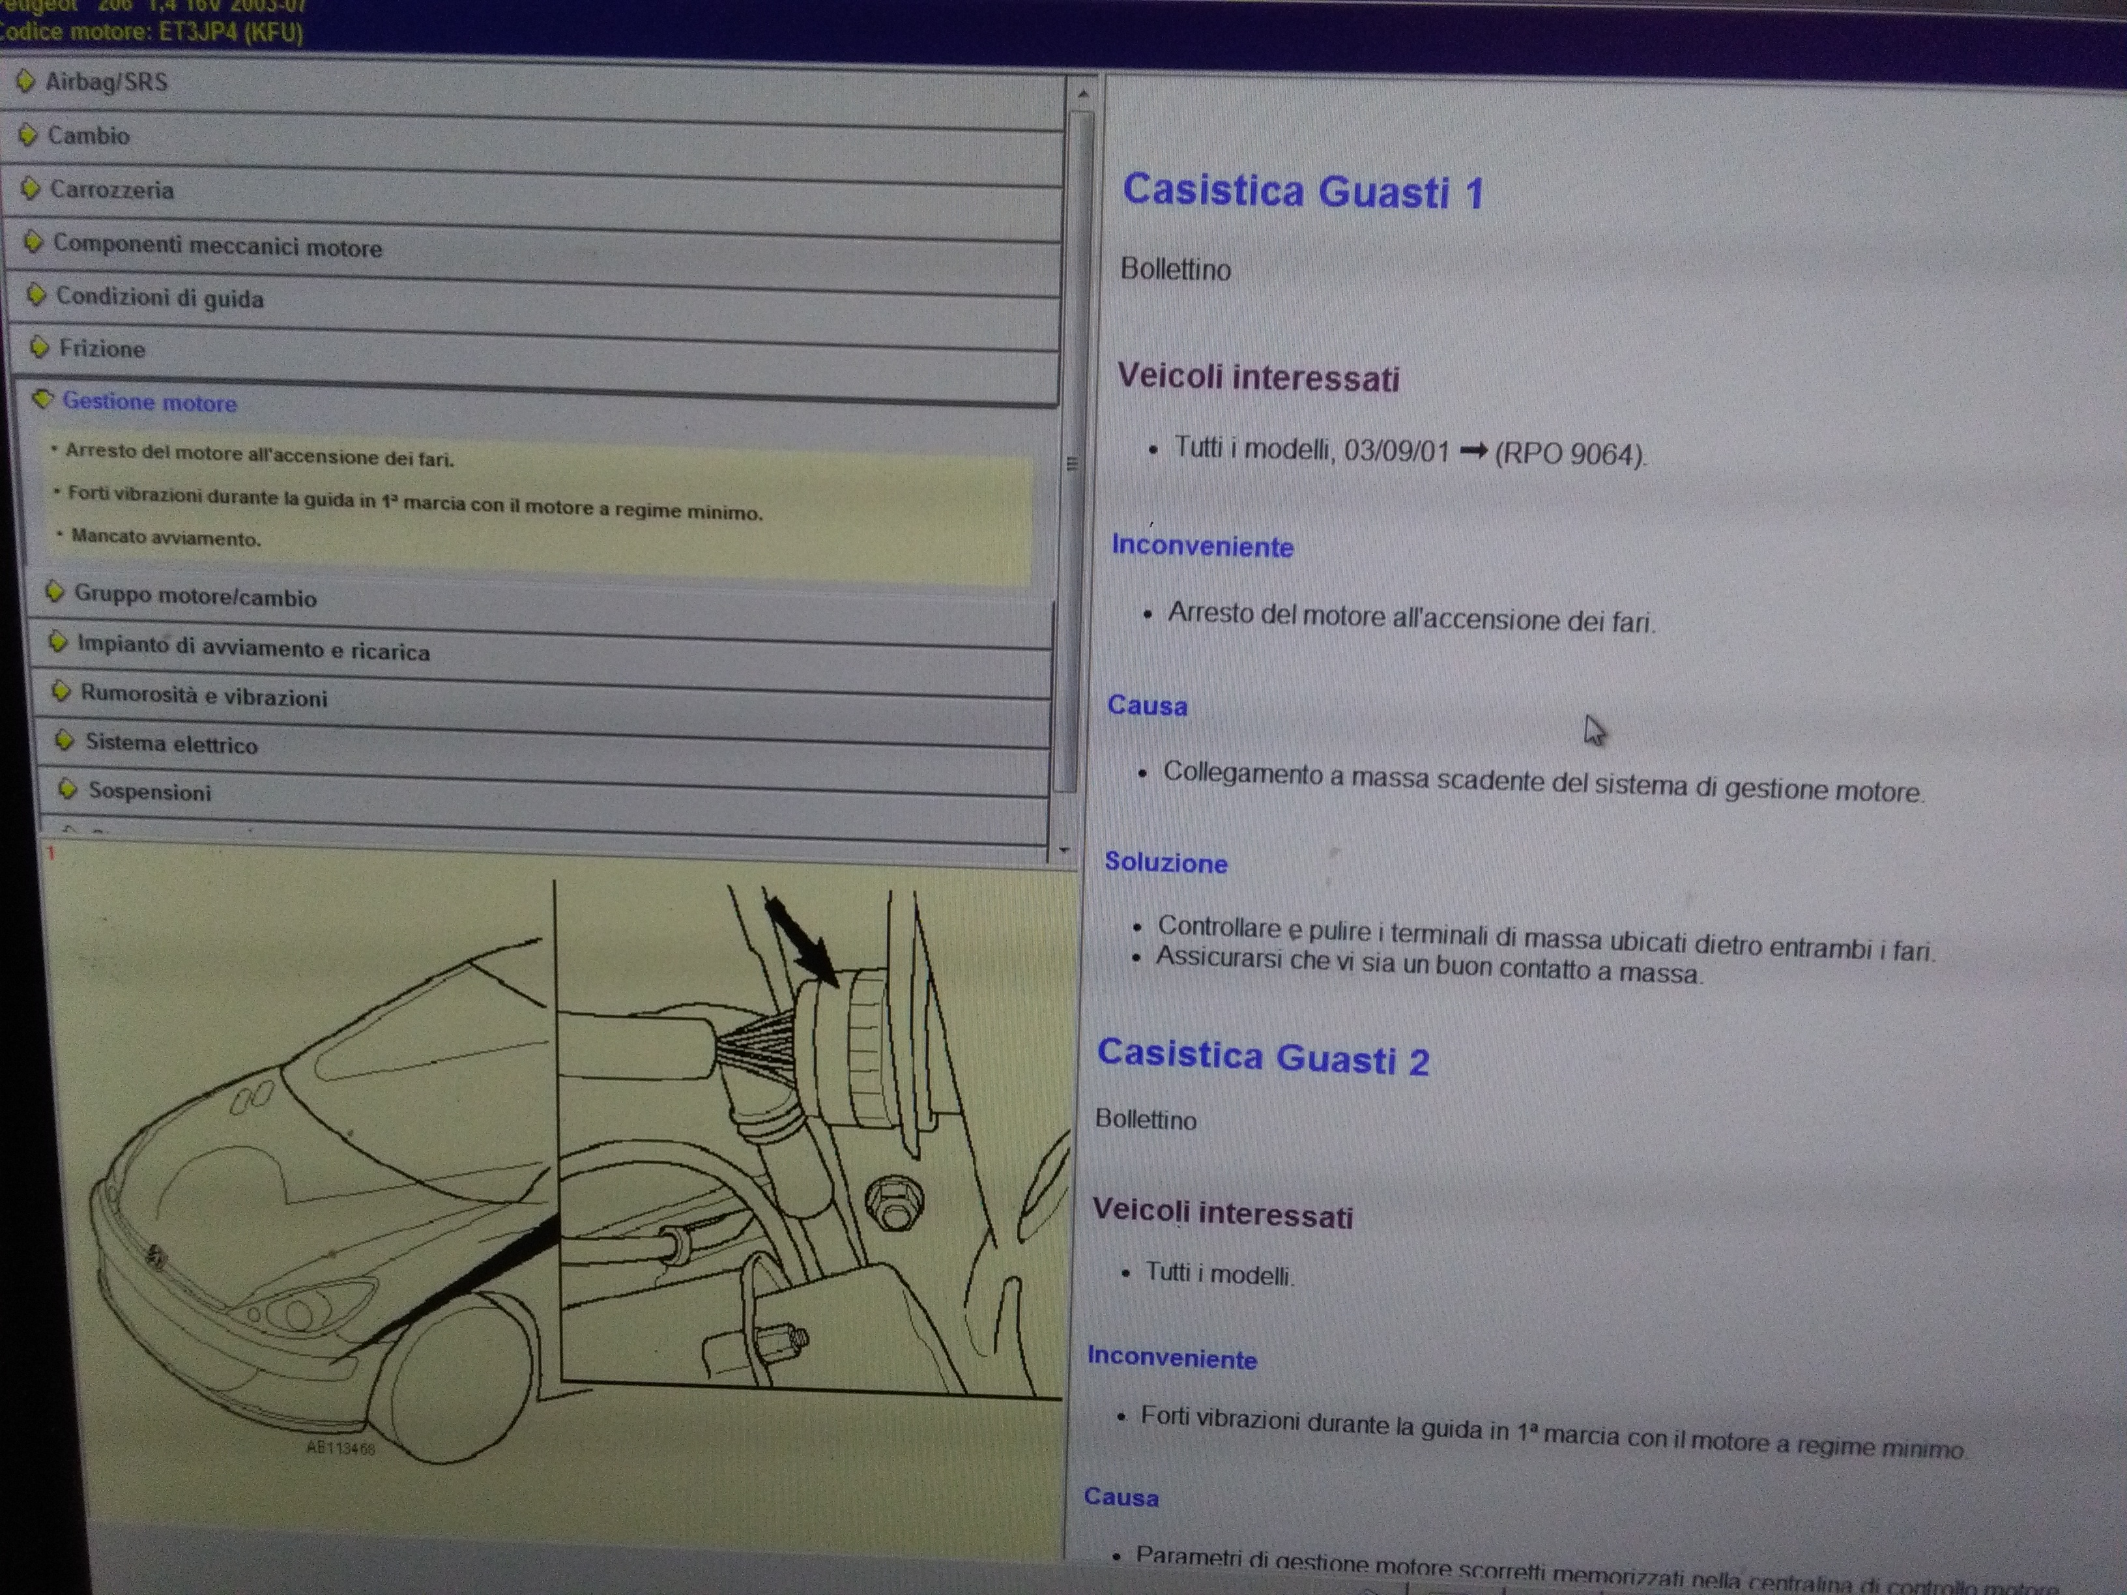
Task: Expand the Frizione category arrow icon
Action: (39, 346)
